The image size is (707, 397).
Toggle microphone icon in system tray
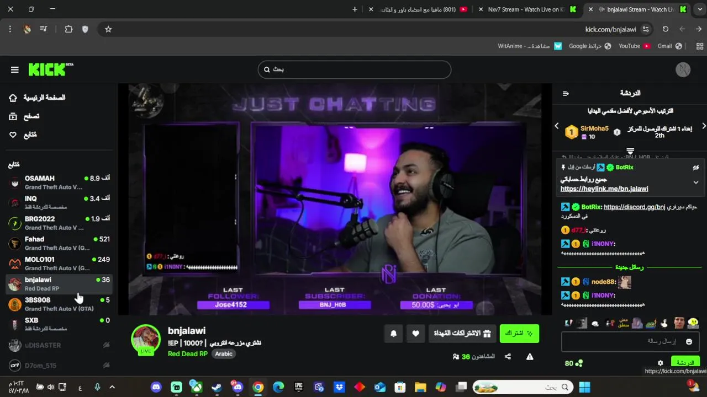coord(97,387)
